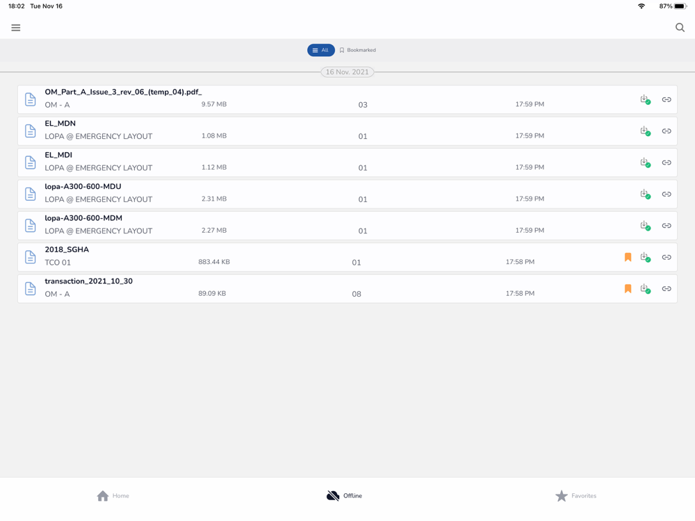
Task: Open the EL_MDN file title
Action: pos(60,124)
